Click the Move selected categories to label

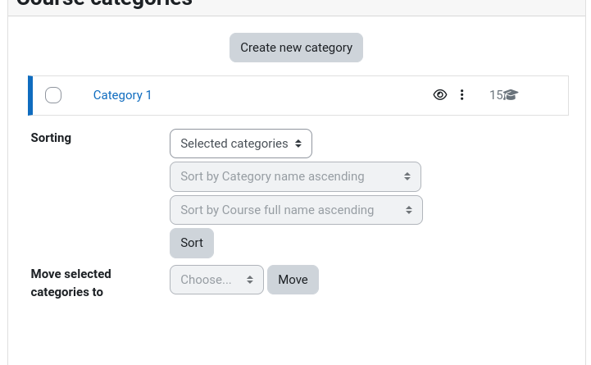coord(70,283)
